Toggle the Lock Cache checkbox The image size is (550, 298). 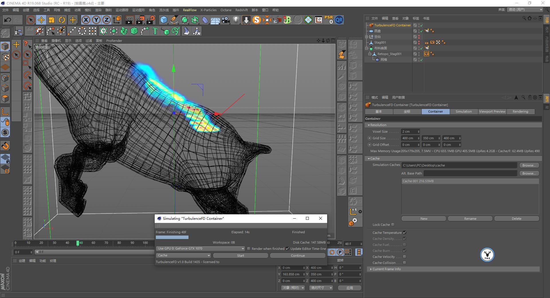point(393,224)
